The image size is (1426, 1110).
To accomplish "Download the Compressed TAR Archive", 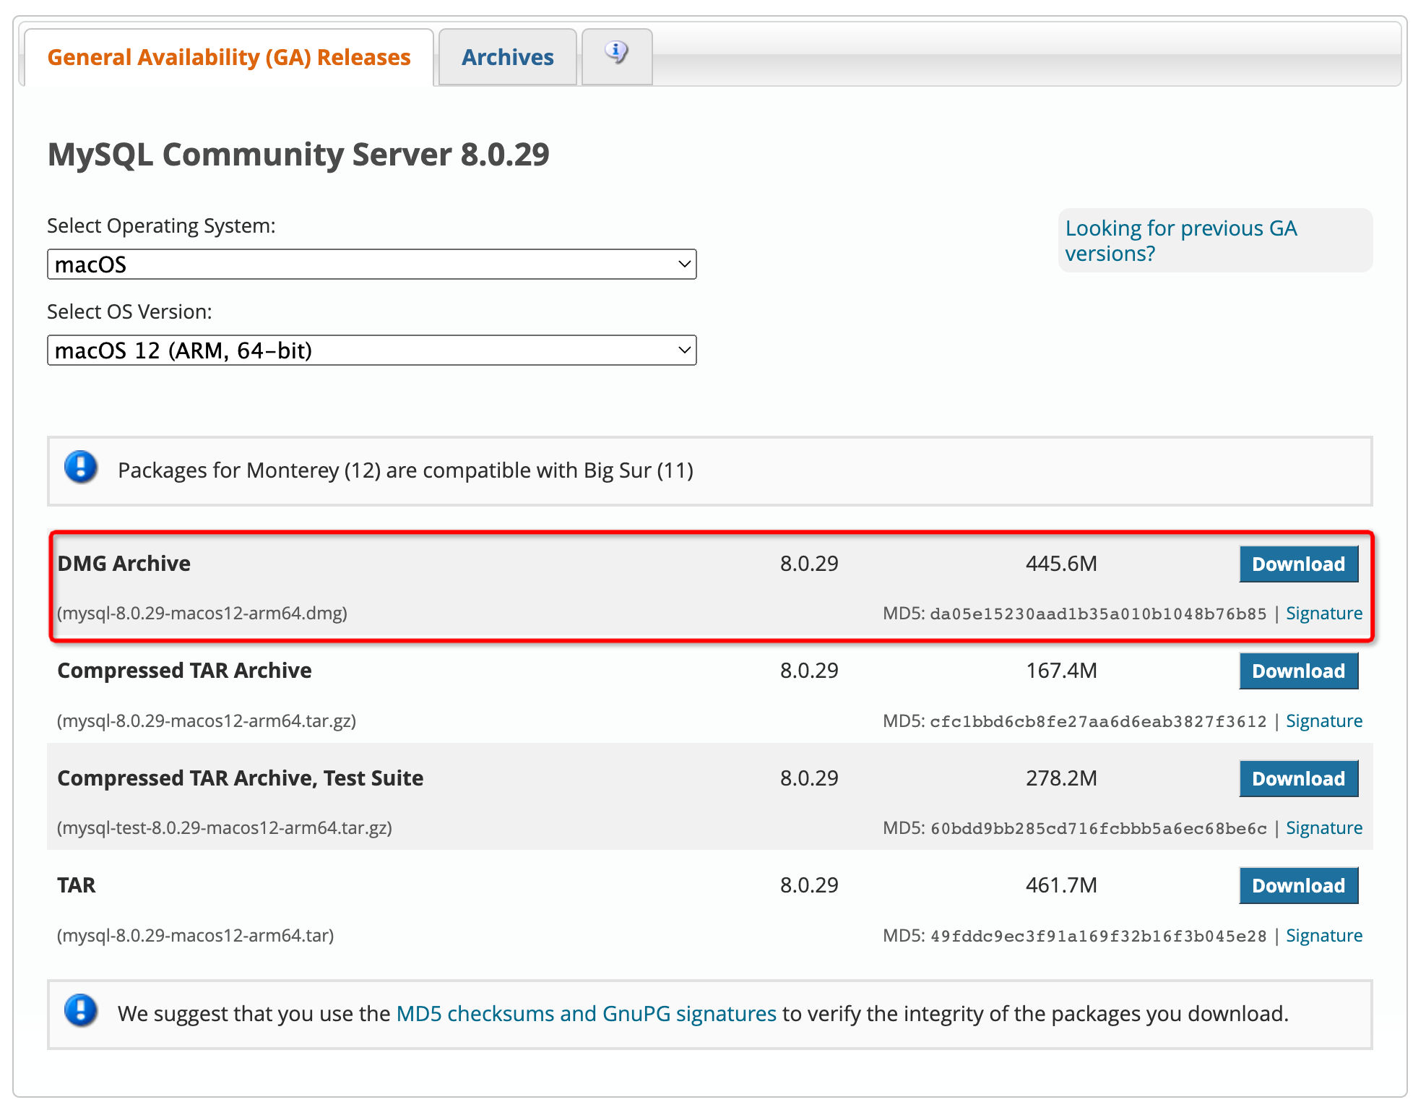I will point(1297,671).
